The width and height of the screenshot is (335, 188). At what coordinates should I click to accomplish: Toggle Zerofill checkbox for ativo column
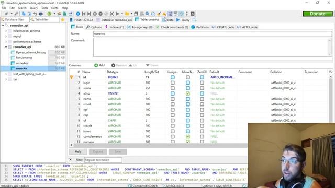point(202,93)
